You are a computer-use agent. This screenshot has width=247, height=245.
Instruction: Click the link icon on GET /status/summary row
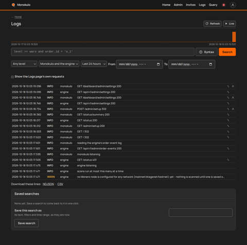tap(228, 115)
